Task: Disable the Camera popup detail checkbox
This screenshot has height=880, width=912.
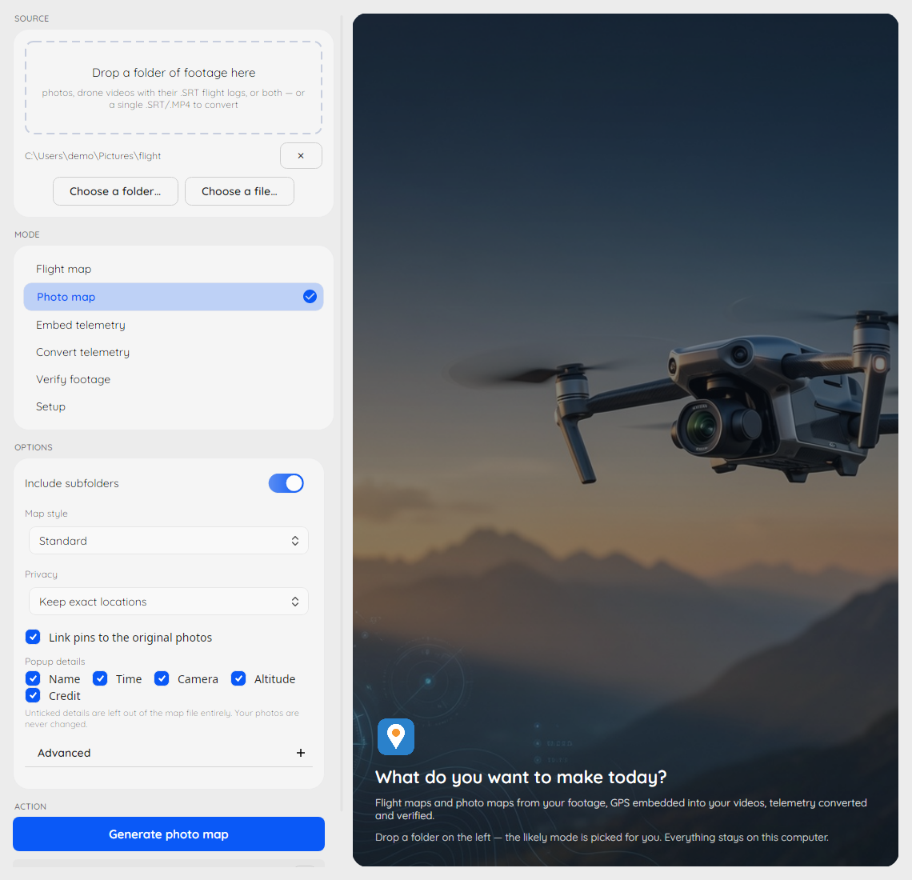Action: click(x=162, y=678)
